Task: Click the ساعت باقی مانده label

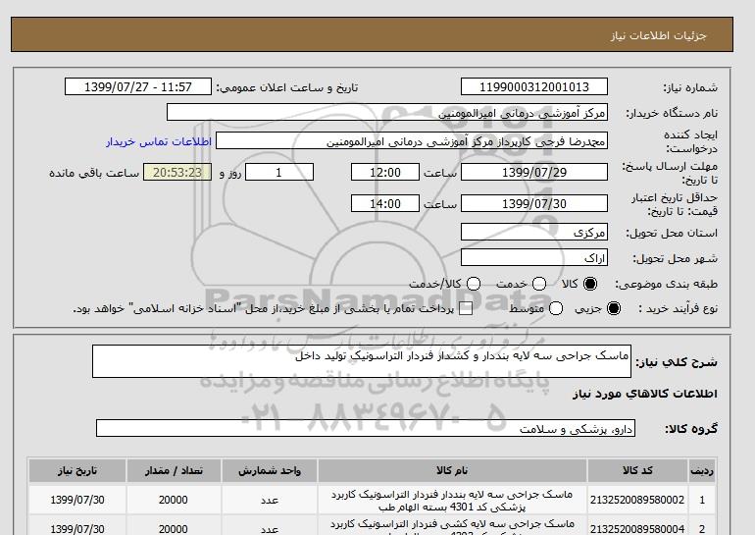Action: 94,173
